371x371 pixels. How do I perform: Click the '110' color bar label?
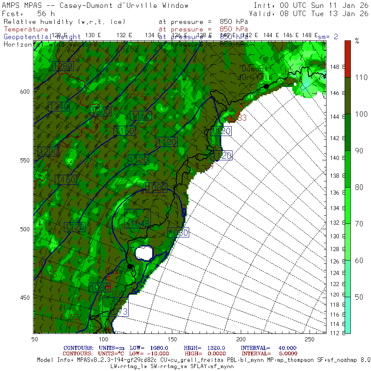pyautogui.click(x=361, y=77)
